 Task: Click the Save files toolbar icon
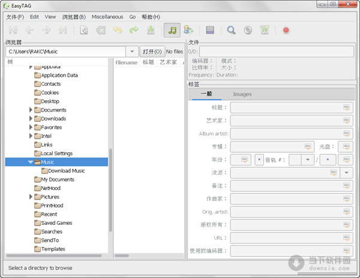pyautogui.click(x=151, y=30)
